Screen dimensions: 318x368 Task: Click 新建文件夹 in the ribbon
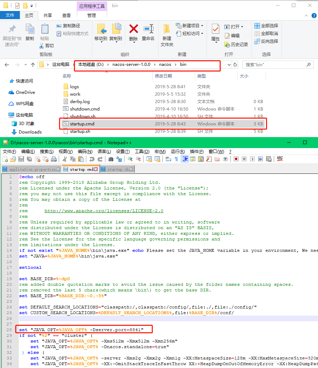167,35
